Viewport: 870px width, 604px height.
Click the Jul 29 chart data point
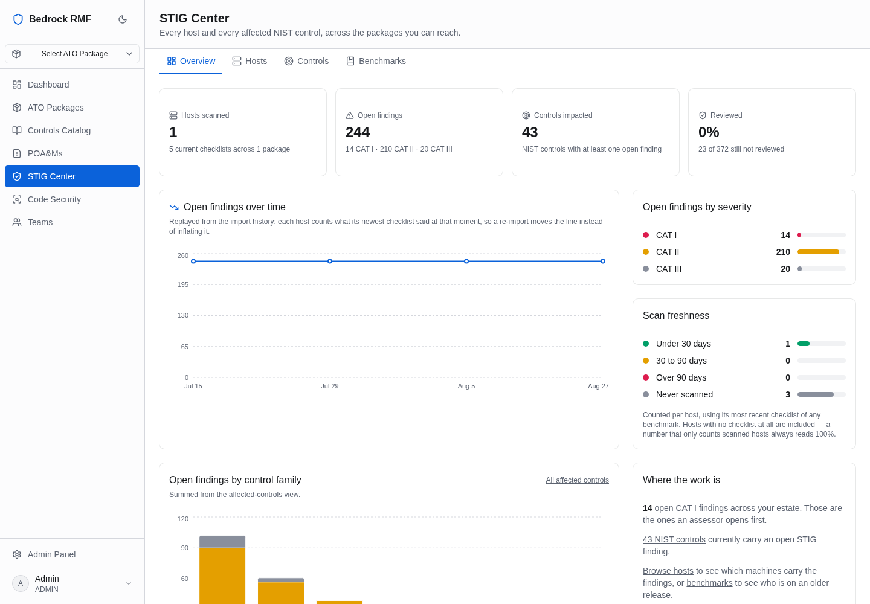click(x=330, y=262)
